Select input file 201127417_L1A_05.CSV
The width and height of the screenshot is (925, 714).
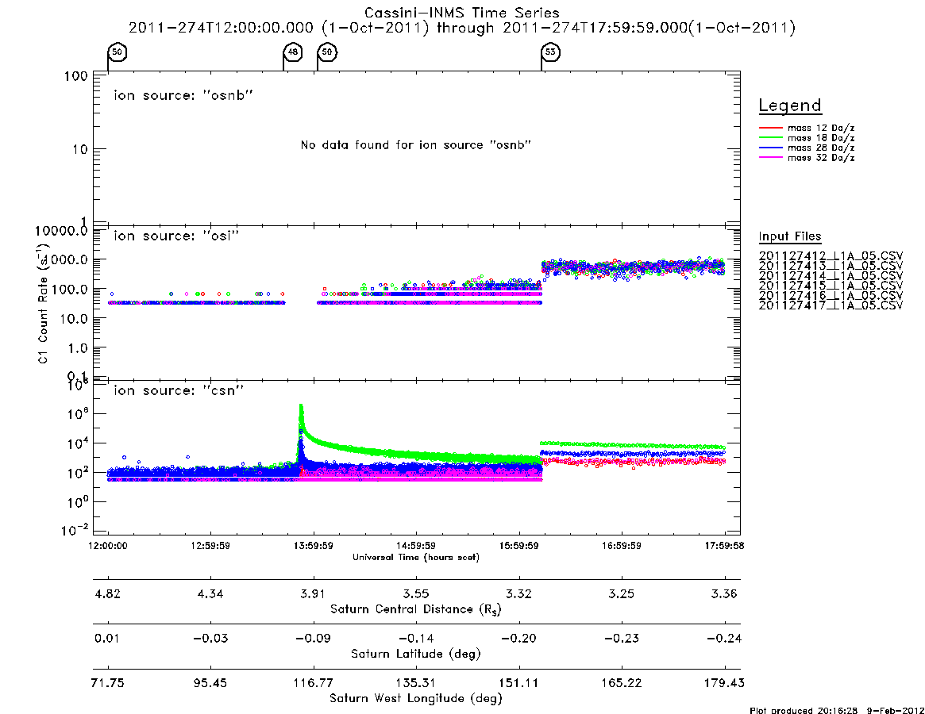(x=831, y=305)
